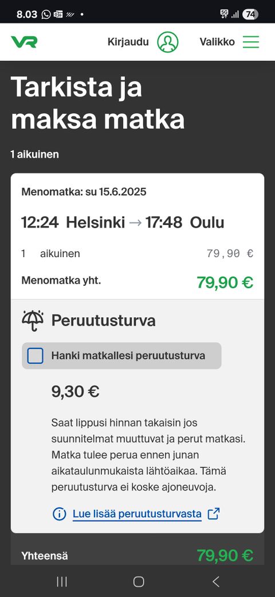Click the Kirjaudu login text
Image resolution: width=275 pixels, height=597 pixels.
coord(128,42)
